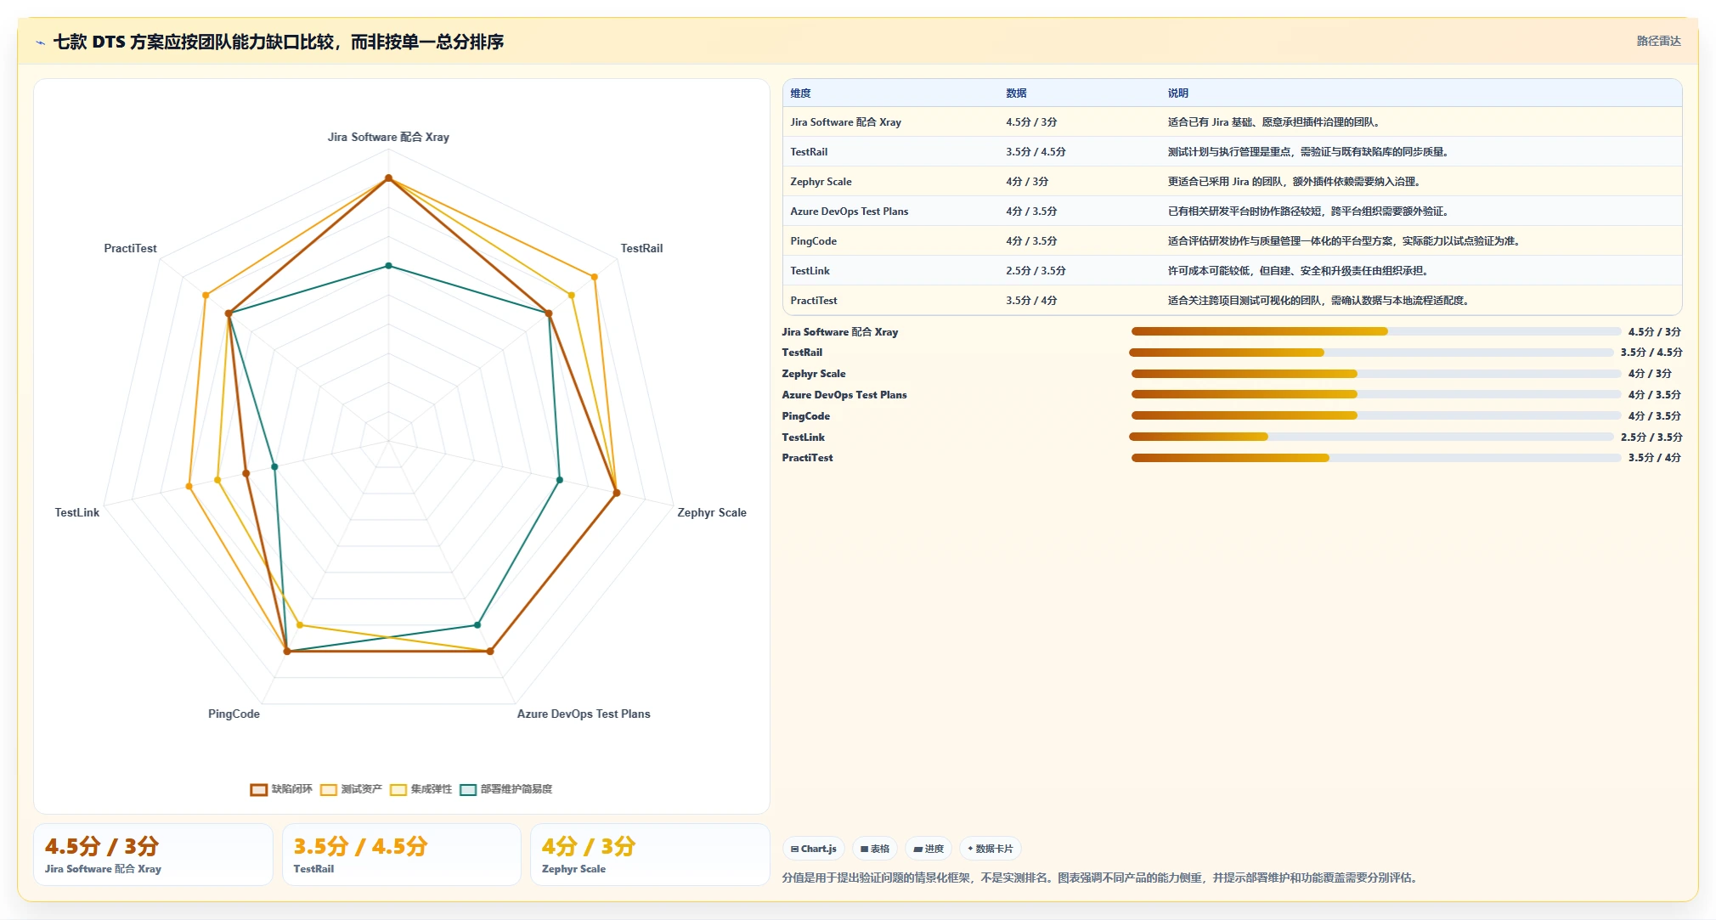Click the Chart.js chip
Viewport: 1716px width, 920px height.
click(814, 849)
